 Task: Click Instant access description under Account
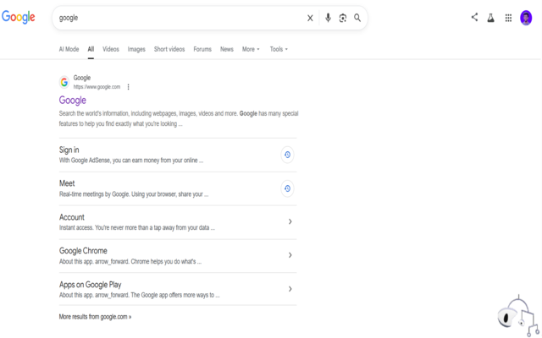[137, 227]
